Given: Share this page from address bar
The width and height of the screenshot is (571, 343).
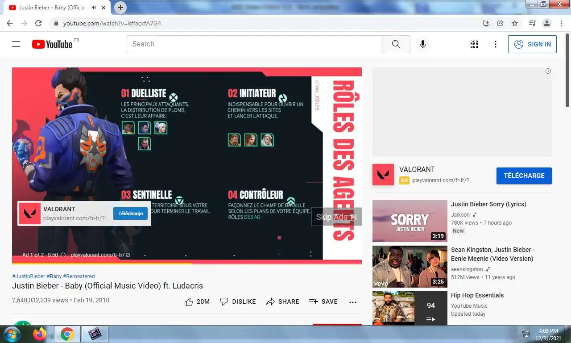Looking at the screenshot, I should [501, 23].
